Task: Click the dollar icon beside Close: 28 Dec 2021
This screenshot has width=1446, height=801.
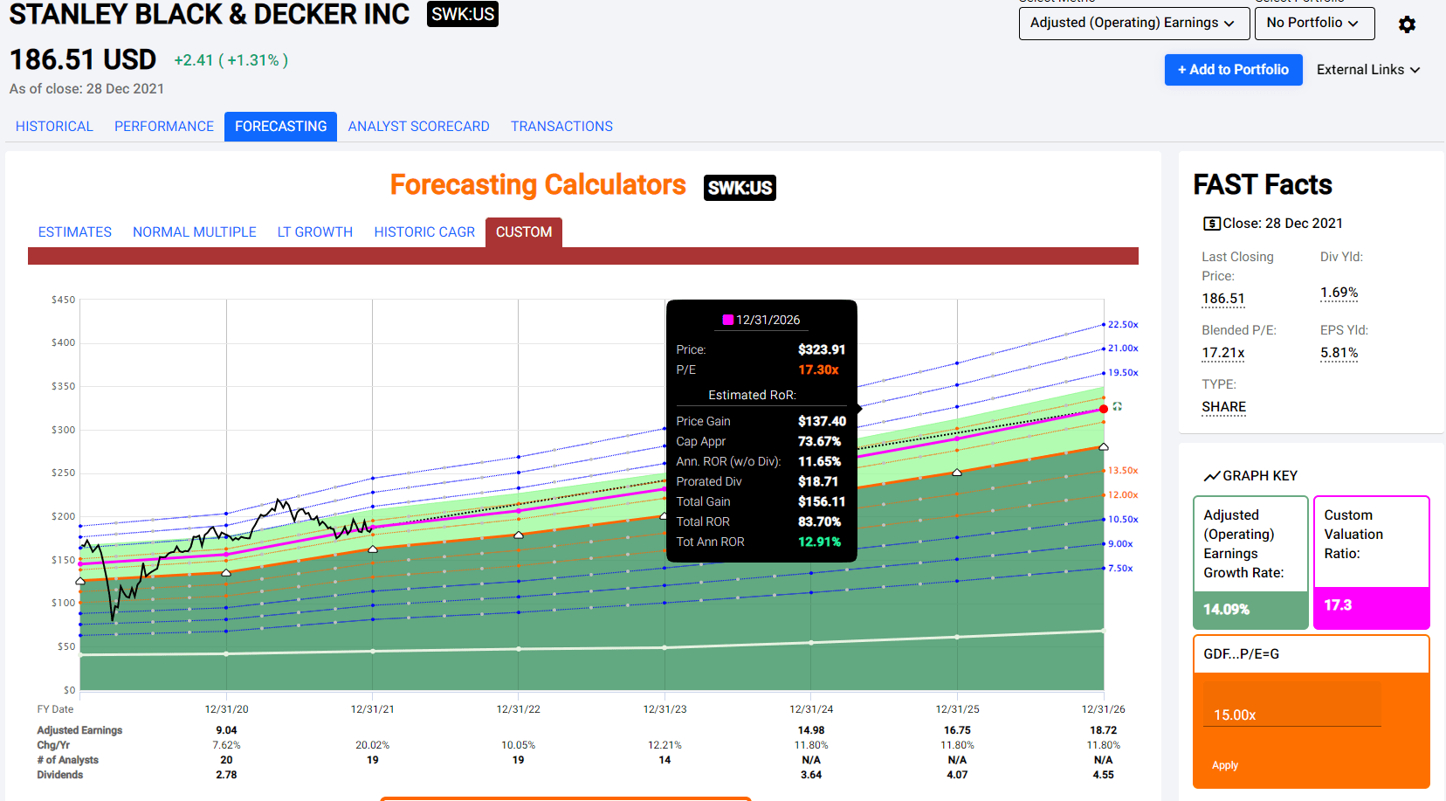Action: [x=1211, y=224]
